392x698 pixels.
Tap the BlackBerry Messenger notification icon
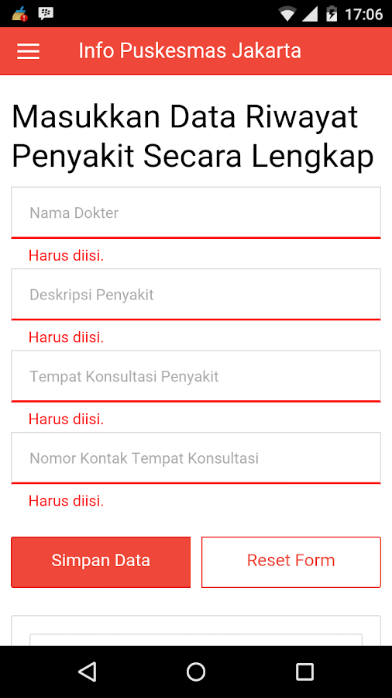[46, 14]
